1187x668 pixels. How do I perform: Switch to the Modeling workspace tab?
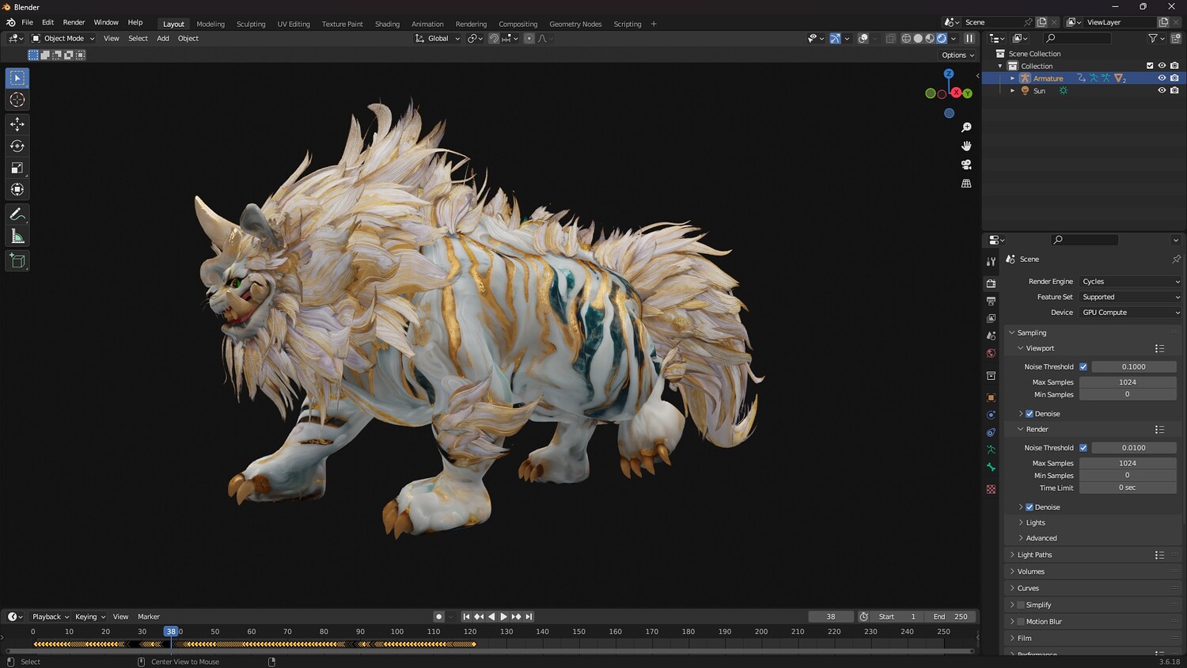pyautogui.click(x=210, y=24)
